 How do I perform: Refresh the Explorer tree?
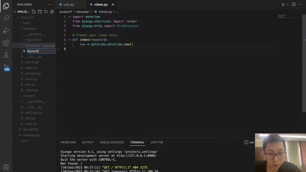pyautogui.click(x=46, y=11)
